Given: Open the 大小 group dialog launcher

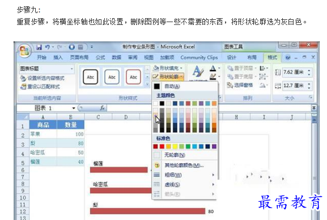Looking at the screenshot, I should click(x=311, y=97).
